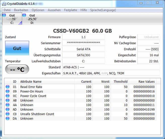Click the Eingeschaltet field showing 16 mal

[x=149, y=55]
